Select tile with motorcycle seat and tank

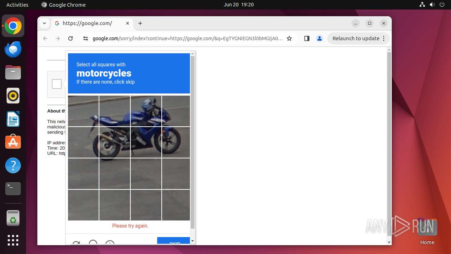[x=115, y=111]
